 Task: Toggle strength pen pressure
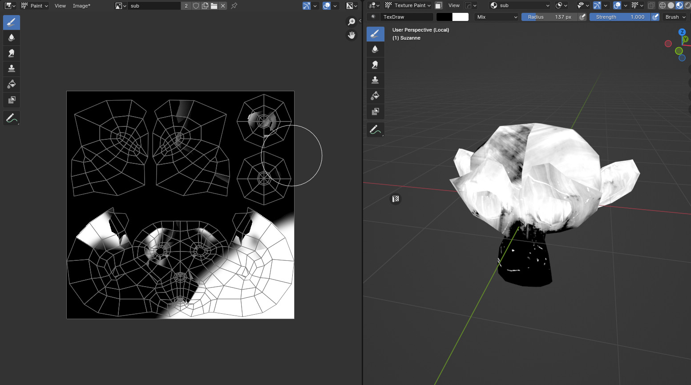point(655,17)
